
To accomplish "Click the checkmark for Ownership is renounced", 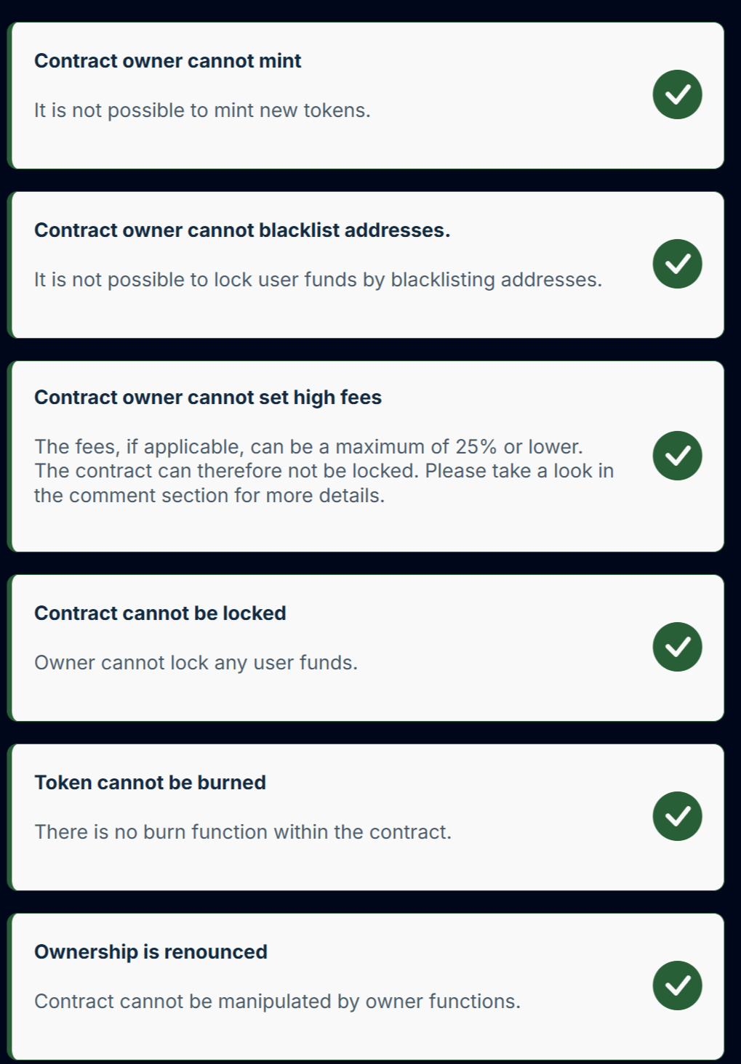I will [x=677, y=986].
